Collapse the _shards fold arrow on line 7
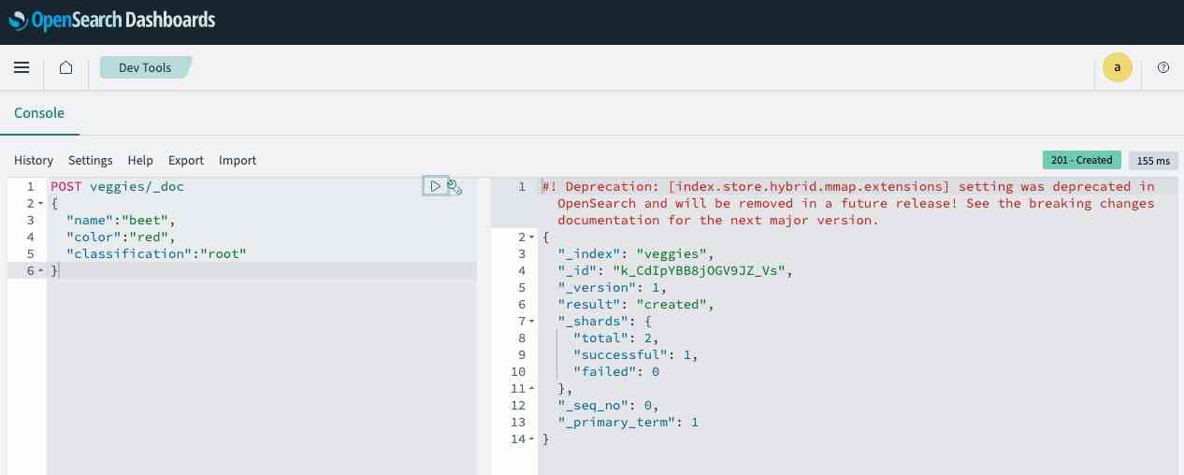 tap(532, 322)
